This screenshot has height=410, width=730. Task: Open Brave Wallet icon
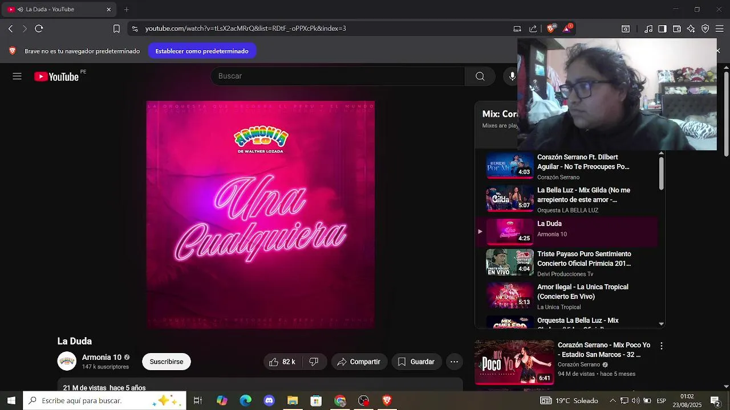677,28
